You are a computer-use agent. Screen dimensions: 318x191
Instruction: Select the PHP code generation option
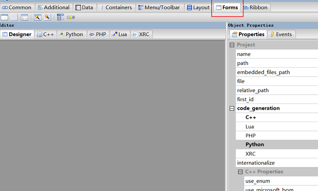point(277,135)
